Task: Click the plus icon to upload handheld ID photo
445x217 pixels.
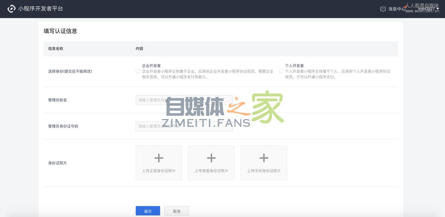Action: [264, 158]
